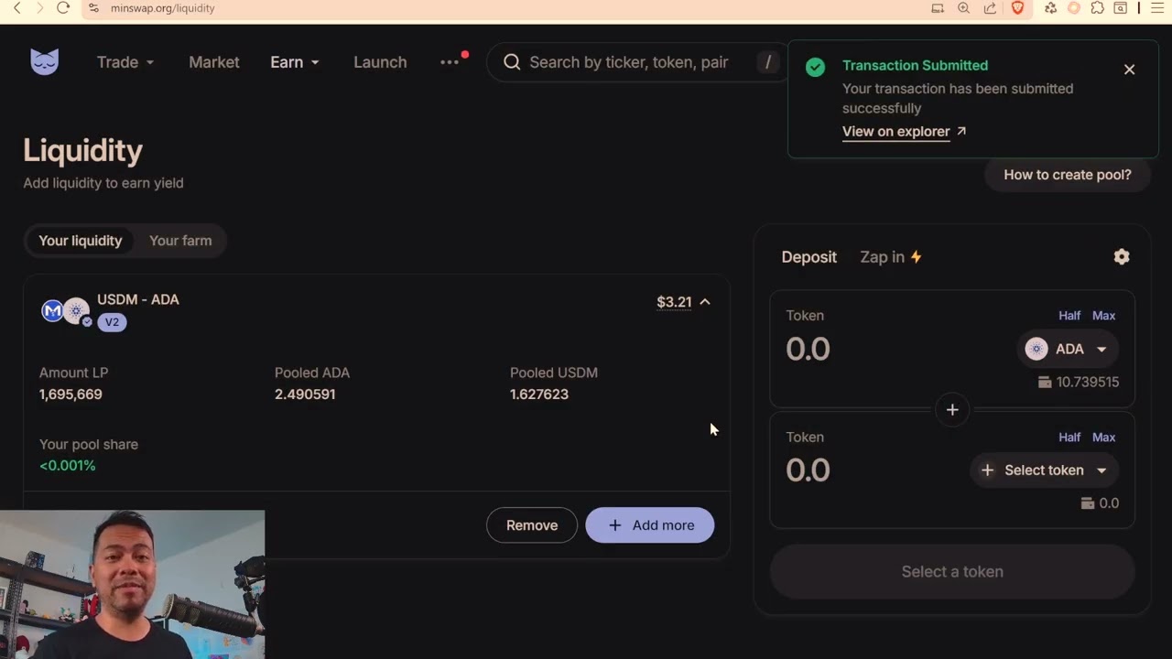Open deposit settings gear icon
Viewport: 1172px width, 659px height.
click(1122, 257)
